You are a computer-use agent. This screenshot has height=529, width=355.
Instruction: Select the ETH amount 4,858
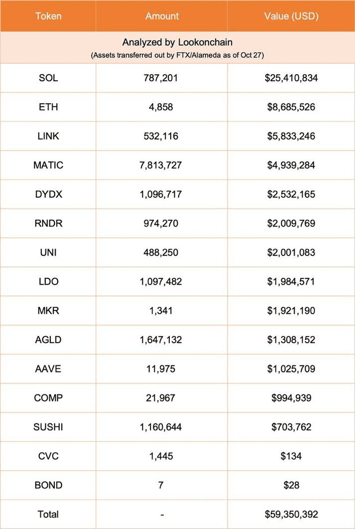coord(161,107)
